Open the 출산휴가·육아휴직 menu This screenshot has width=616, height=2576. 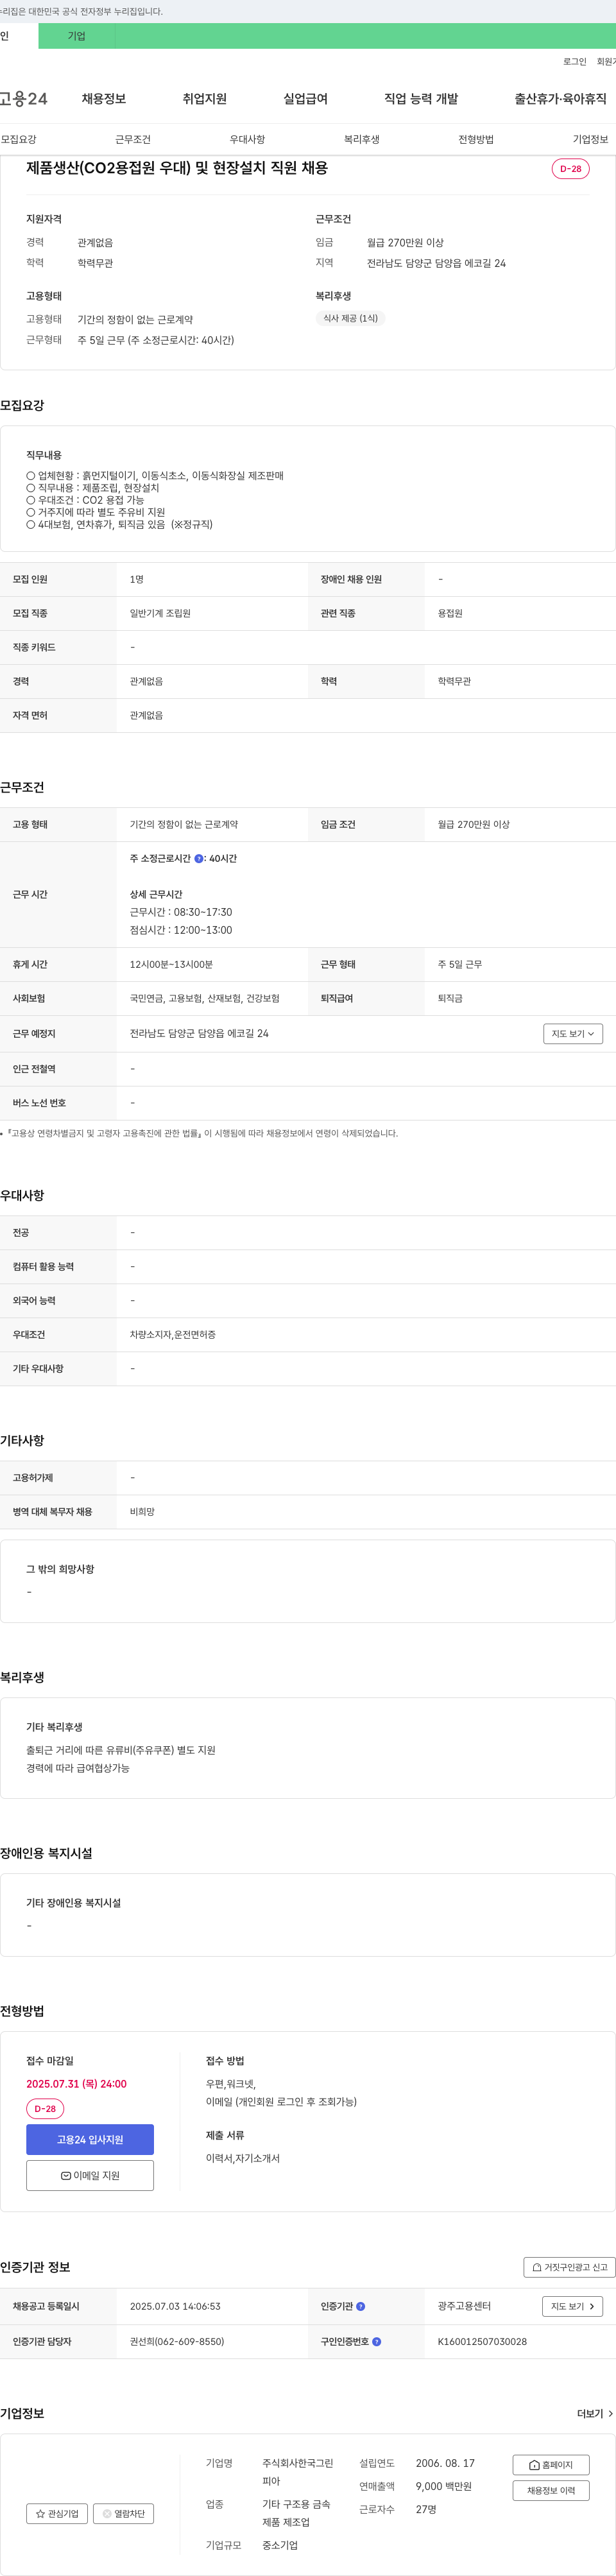click(x=560, y=99)
